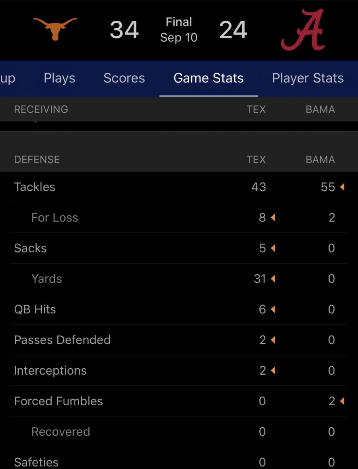Click the orange arrow beside For Loss 8
This screenshot has width=358, height=469.
click(273, 218)
